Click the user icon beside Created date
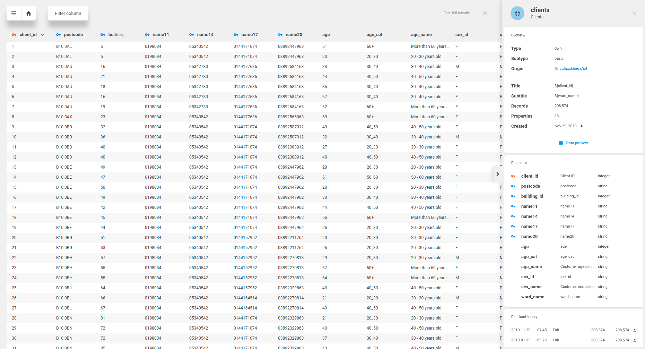This screenshot has height=349, width=645. (582, 126)
